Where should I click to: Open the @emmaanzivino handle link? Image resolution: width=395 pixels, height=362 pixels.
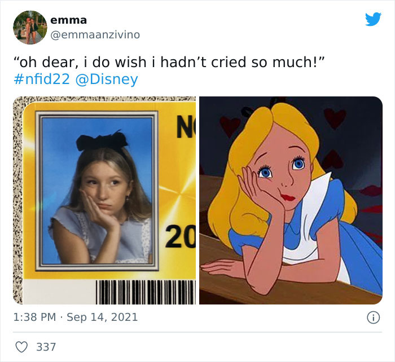pyautogui.click(x=95, y=35)
